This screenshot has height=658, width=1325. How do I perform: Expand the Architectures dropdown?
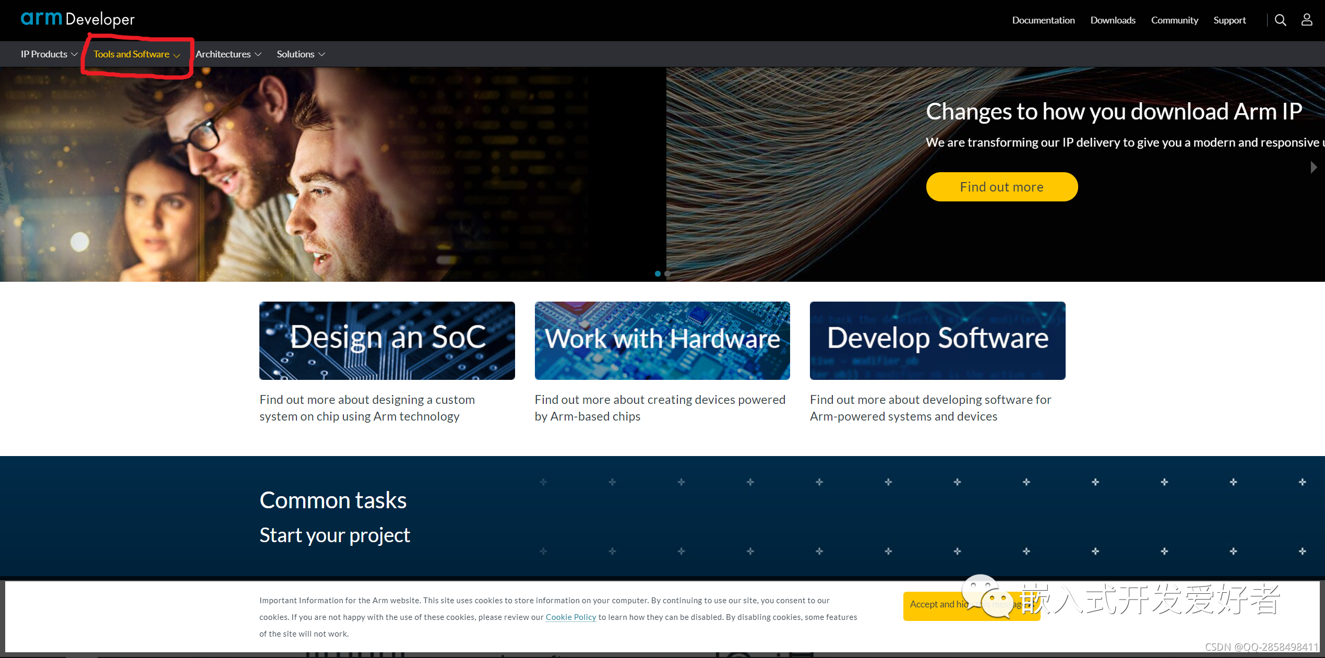coord(228,54)
